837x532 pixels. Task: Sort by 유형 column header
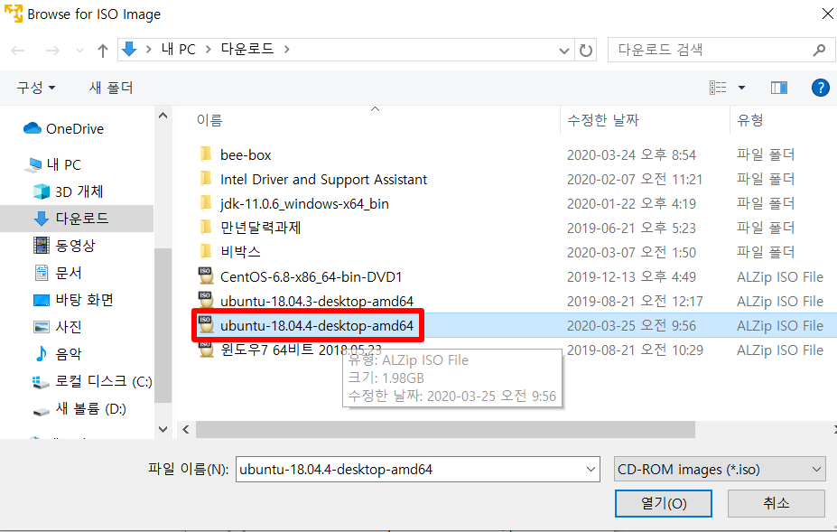pos(750,120)
